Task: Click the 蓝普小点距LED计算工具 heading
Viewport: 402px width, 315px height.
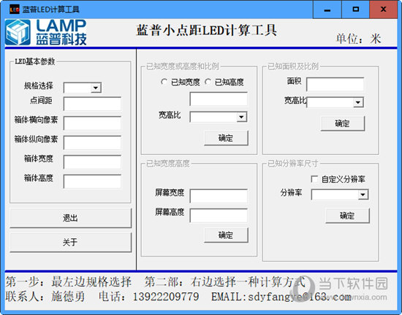Action: [x=207, y=30]
